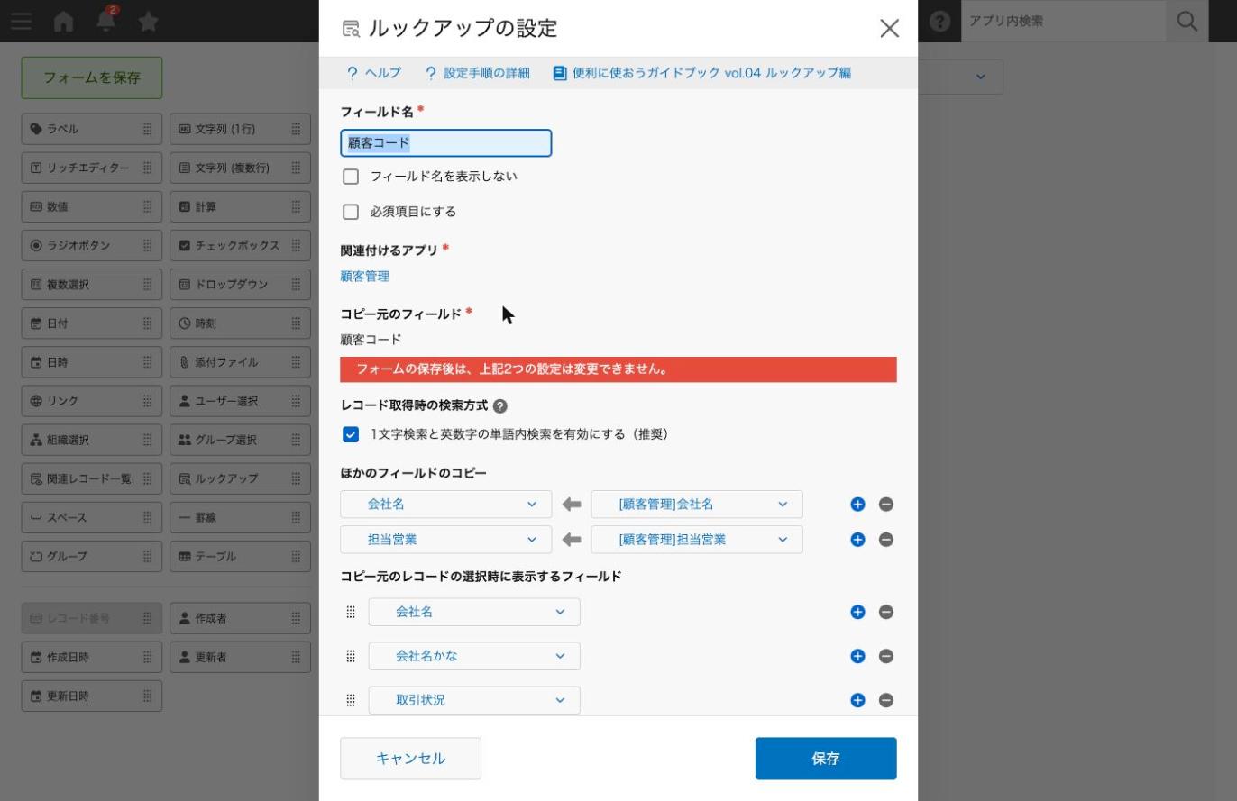Click the キャンセル button
The height and width of the screenshot is (801, 1237).
(410, 759)
